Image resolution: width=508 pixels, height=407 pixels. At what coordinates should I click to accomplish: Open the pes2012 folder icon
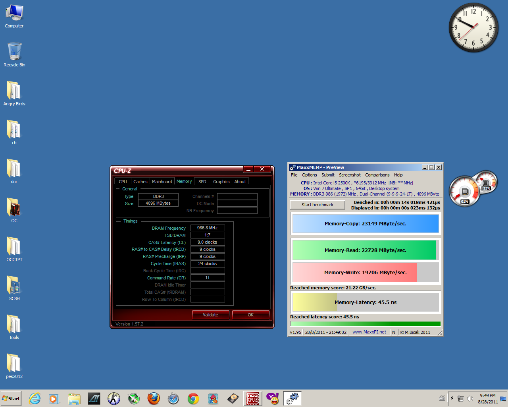(x=14, y=366)
